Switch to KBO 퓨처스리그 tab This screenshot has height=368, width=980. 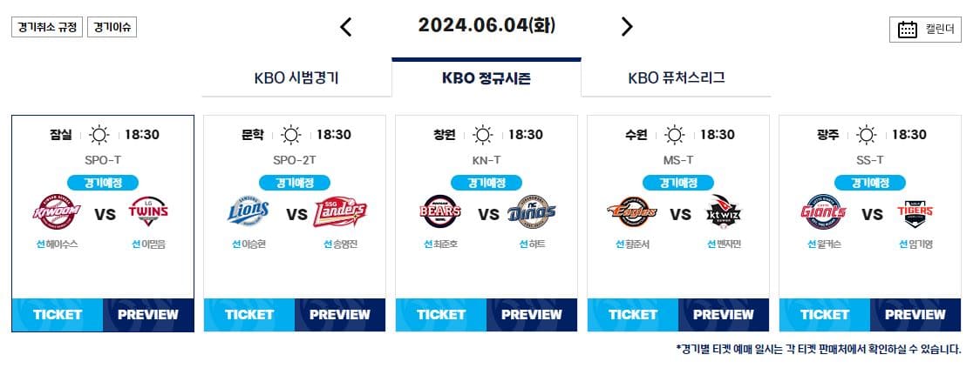pyautogui.click(x=677, y=78)
